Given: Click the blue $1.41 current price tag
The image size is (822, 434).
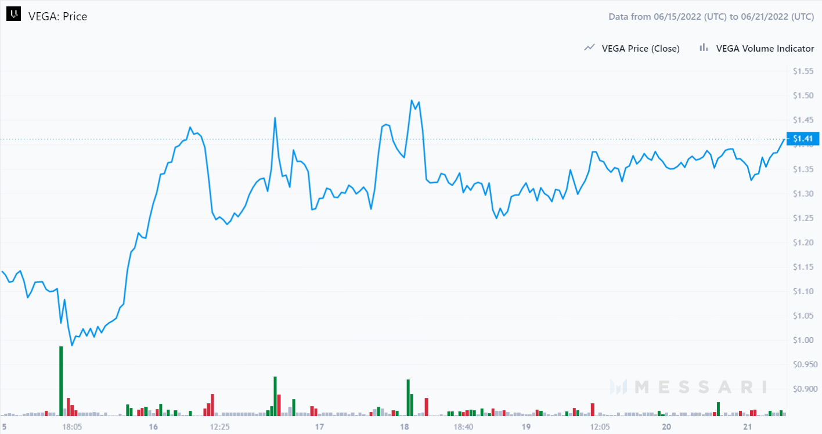Looking at the screenshot, I should [x=802, y=139].
